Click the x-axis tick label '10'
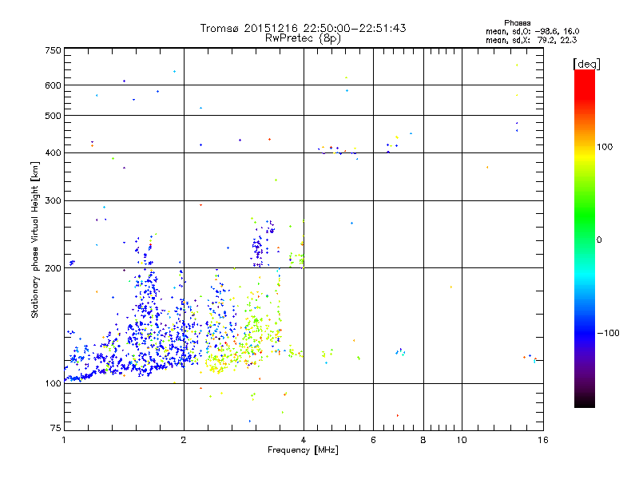 (462, 440)
